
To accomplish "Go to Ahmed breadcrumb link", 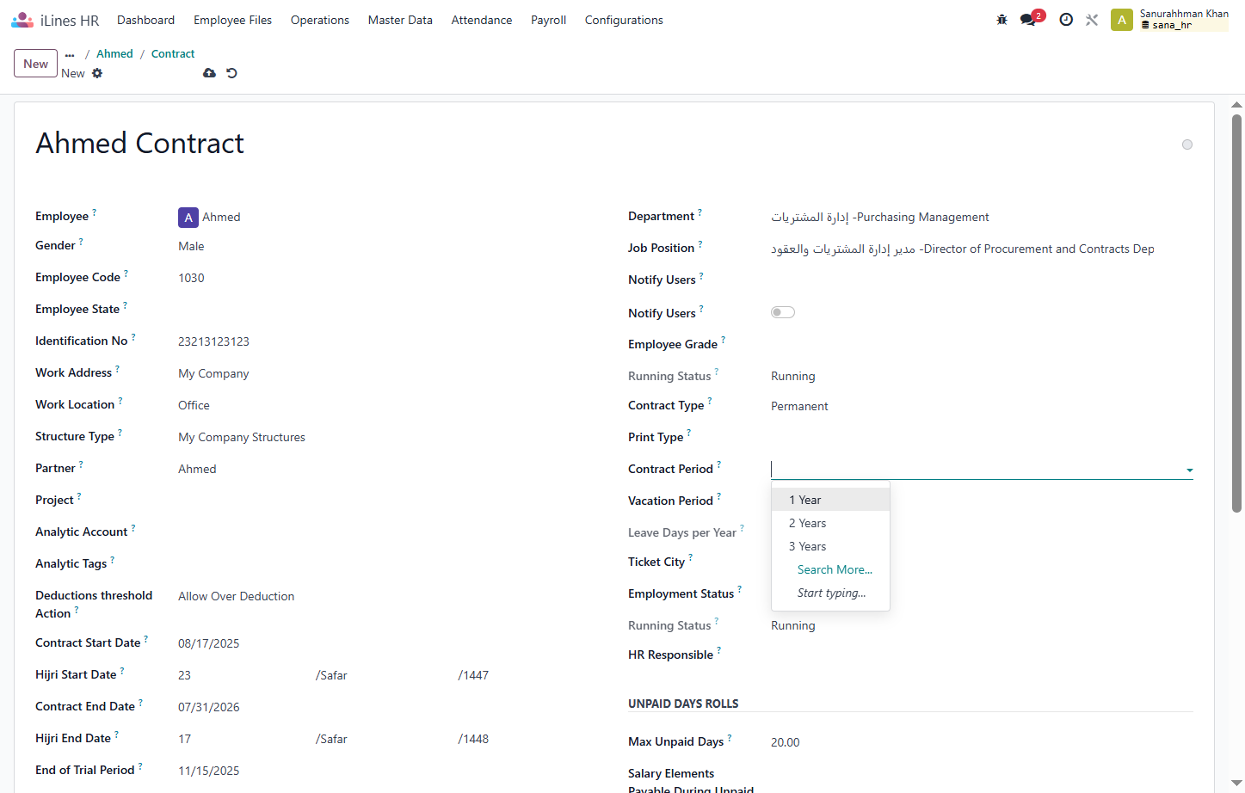I will pyautogui.click(x=114, y=53).
